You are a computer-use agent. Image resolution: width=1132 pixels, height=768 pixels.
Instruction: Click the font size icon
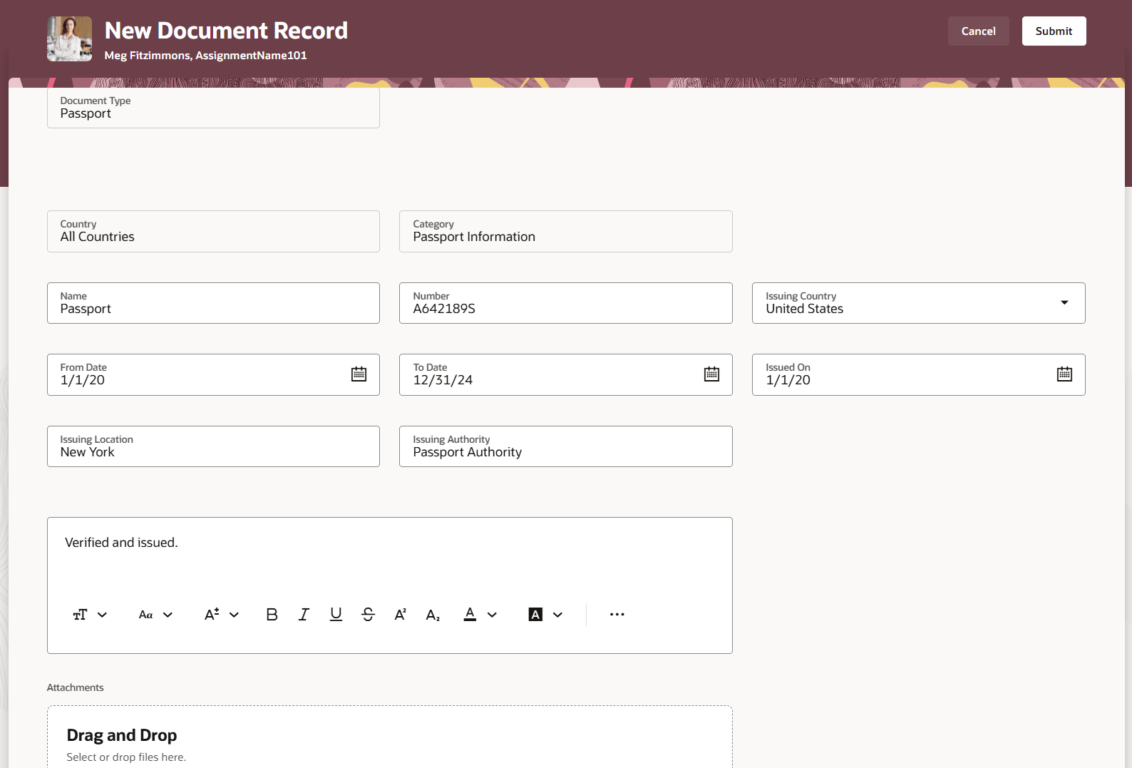click(x=212, y=615)
